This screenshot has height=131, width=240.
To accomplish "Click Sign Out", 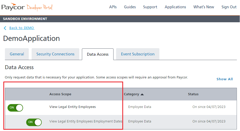I will click(229, 7).
